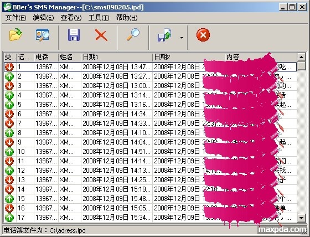Click the green outgoing icon of row 10
310x237 pixels.
click(x=9, y=152)
